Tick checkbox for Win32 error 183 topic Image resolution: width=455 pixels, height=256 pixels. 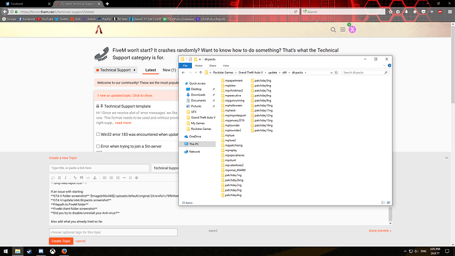pos(98,135)
